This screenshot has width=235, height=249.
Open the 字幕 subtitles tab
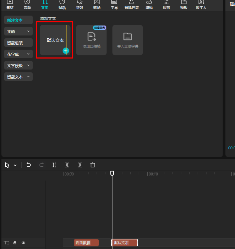click(114, 5)
